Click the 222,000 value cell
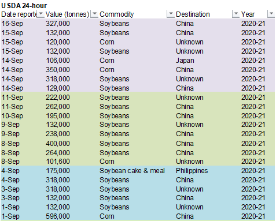Viewport: 276px width, 221px height. [58, 98]
